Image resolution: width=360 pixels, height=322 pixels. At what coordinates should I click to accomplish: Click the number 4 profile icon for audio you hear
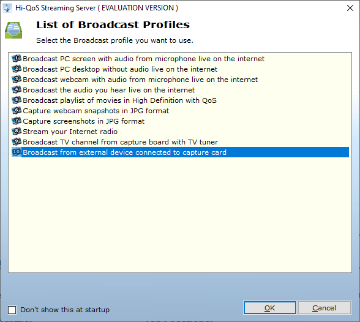tap(17, 90)
